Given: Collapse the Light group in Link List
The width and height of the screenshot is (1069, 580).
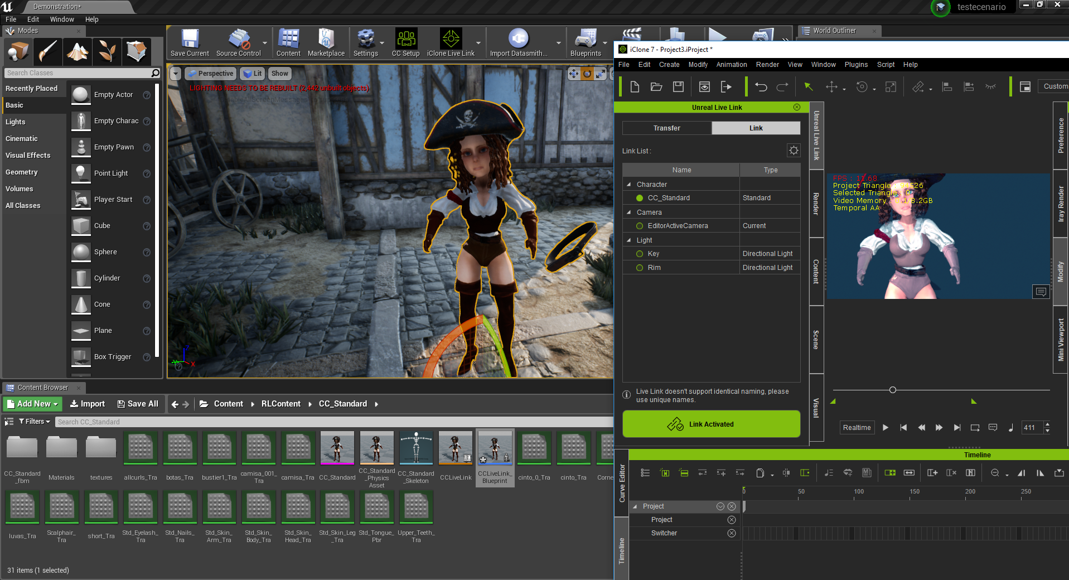Looking at the screenshot, I should 629,240.
